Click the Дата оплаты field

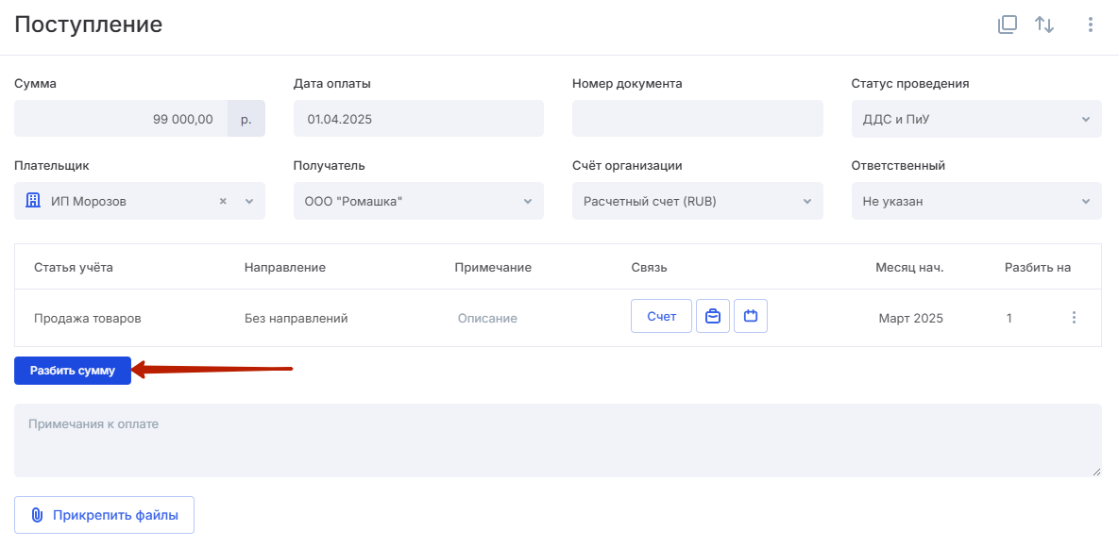point(418,119)
